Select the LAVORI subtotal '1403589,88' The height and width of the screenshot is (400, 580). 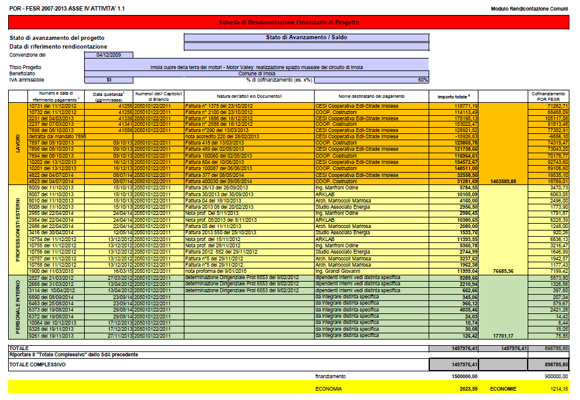503,182
